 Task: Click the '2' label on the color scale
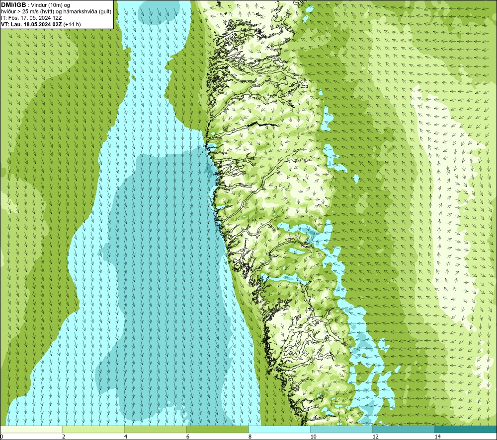(x=64, y=437)
